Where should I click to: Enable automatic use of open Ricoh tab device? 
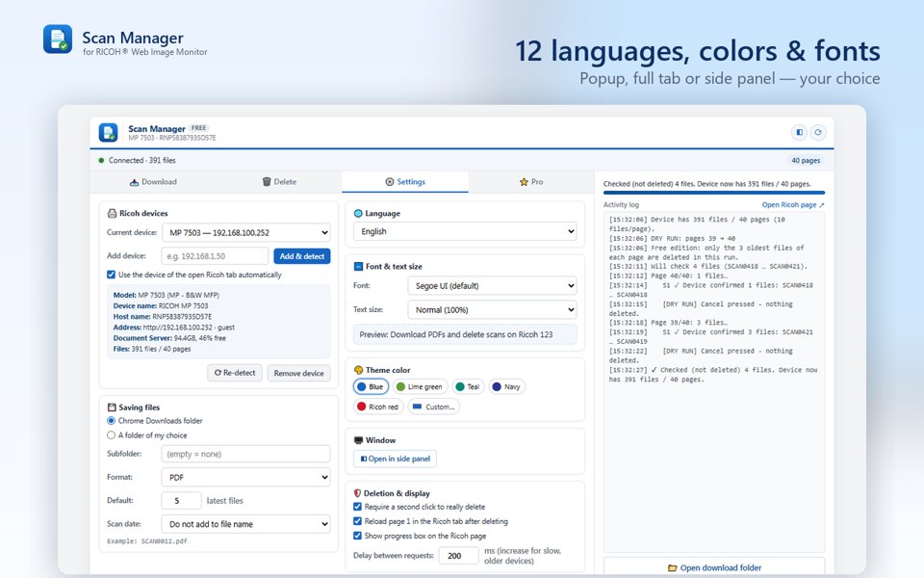point(111,275)
